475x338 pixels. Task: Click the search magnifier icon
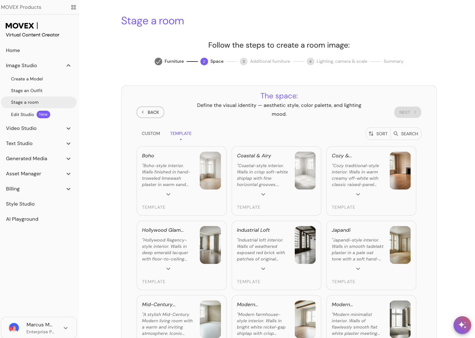[x=396, y=134]
